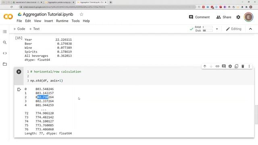Open the View menu

click(x=37, y=21)
